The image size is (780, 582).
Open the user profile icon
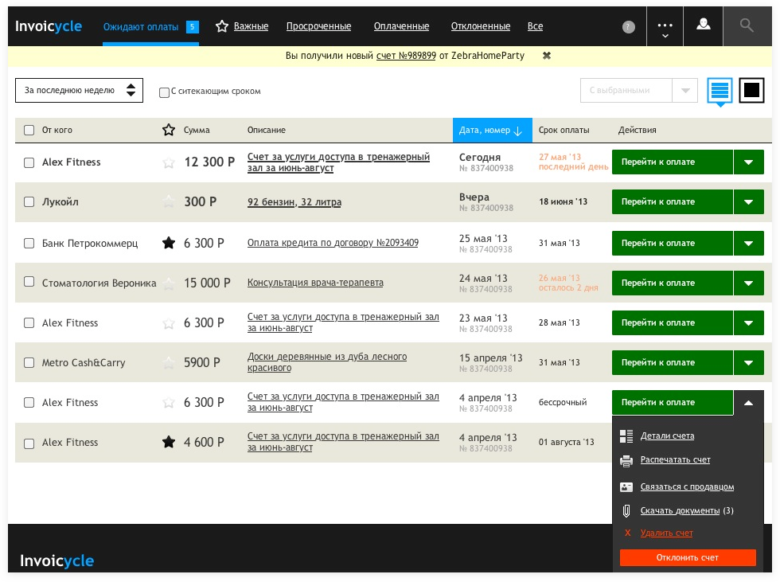pos(703,25)
